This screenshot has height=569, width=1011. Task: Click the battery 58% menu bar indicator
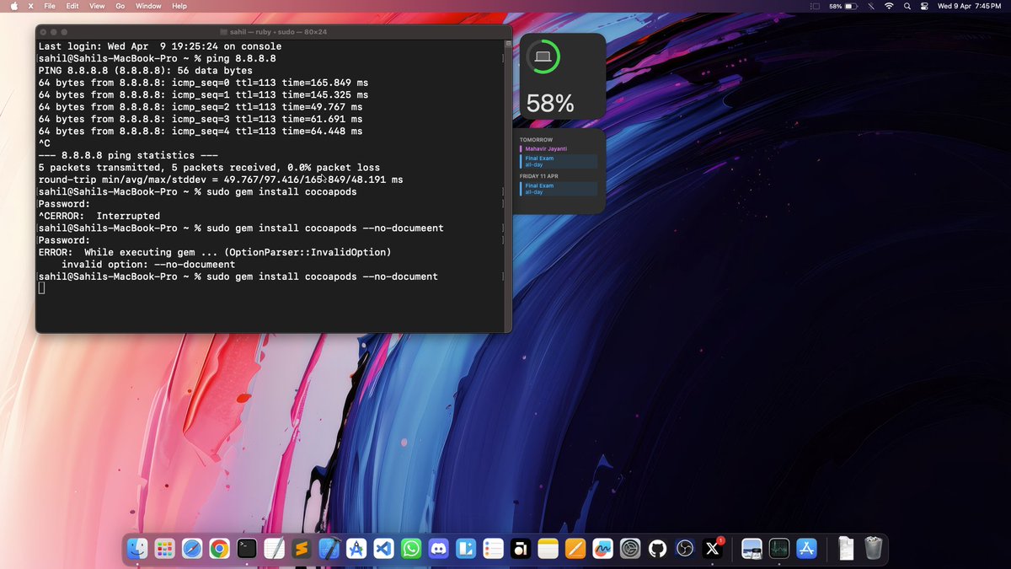(842, 6)
